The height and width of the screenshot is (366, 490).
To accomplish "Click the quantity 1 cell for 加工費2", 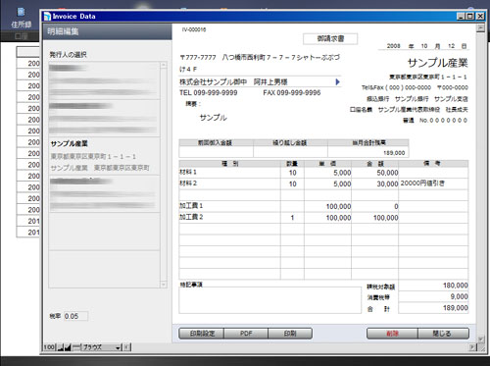I will [x=292, y=218].
